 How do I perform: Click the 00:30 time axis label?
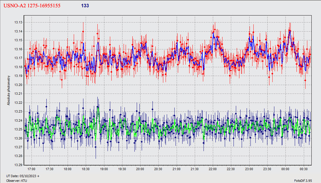click(303, 169)
